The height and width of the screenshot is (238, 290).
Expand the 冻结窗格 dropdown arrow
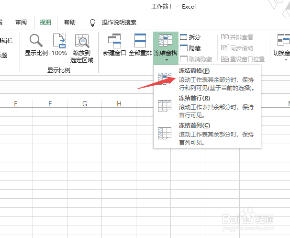167,60
